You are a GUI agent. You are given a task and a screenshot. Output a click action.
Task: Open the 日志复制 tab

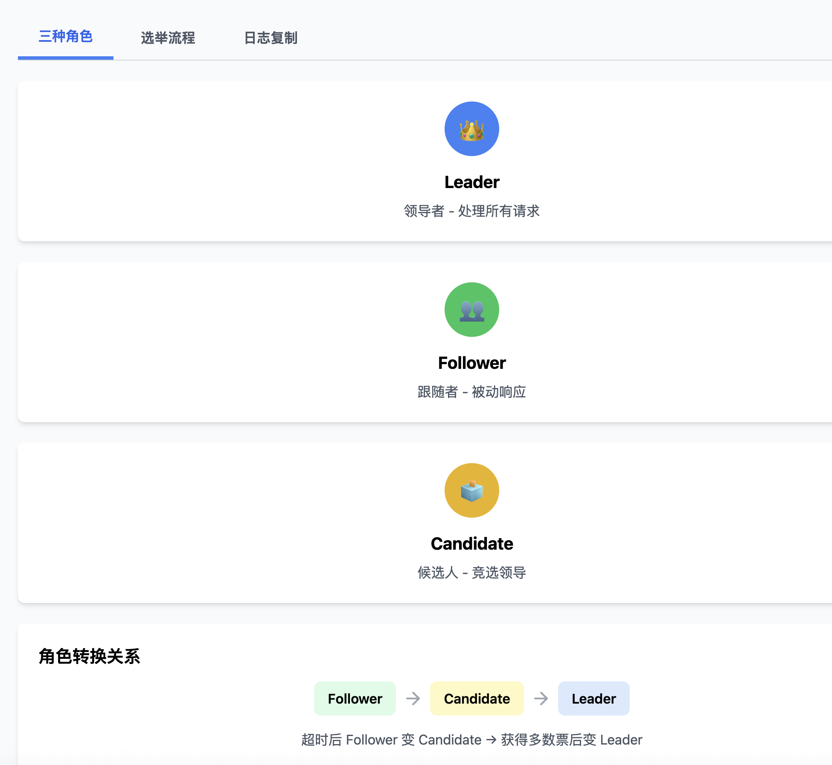click(271, 38)
